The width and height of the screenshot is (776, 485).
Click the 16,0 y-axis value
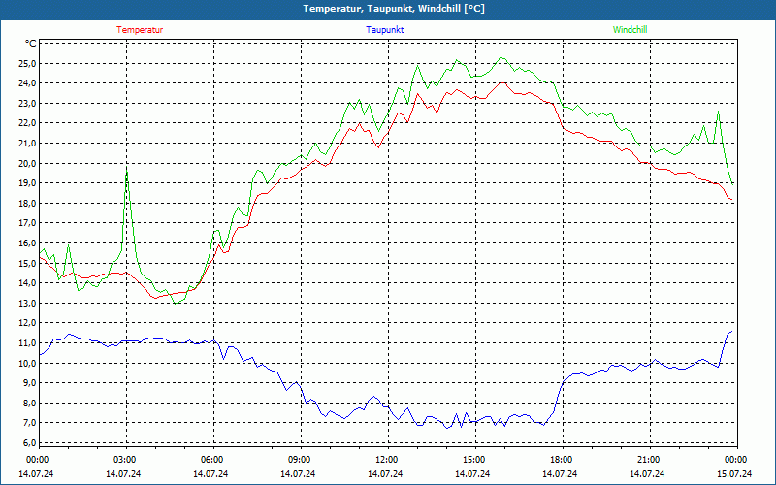pyautogui.click(x=27, y=243)
